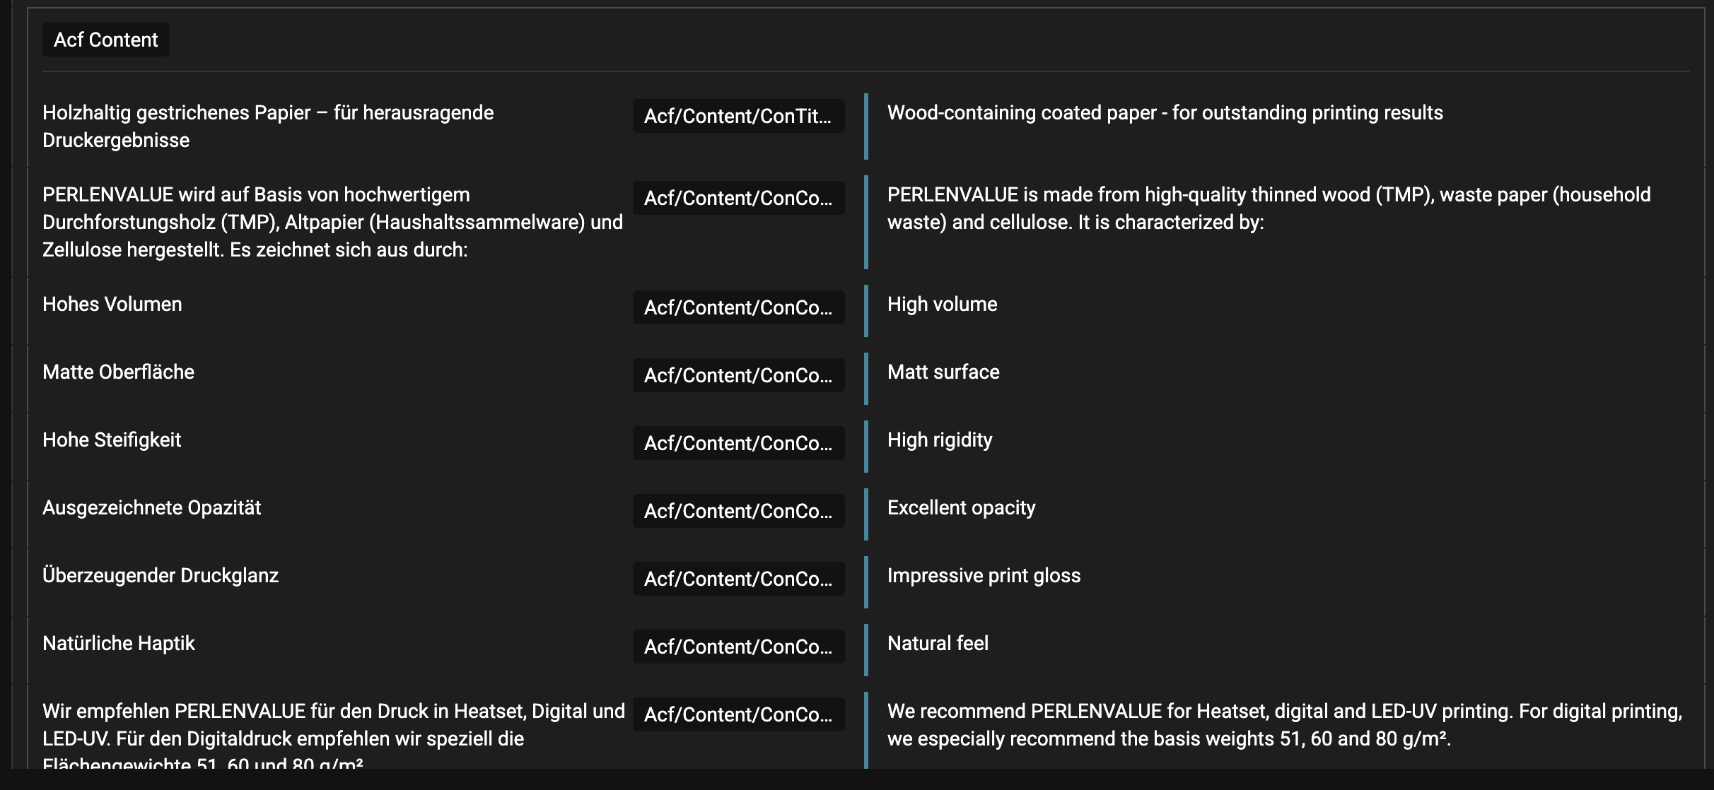Click the Acf Content section label
The image size is (1714, 790).
tap(106, 40)
